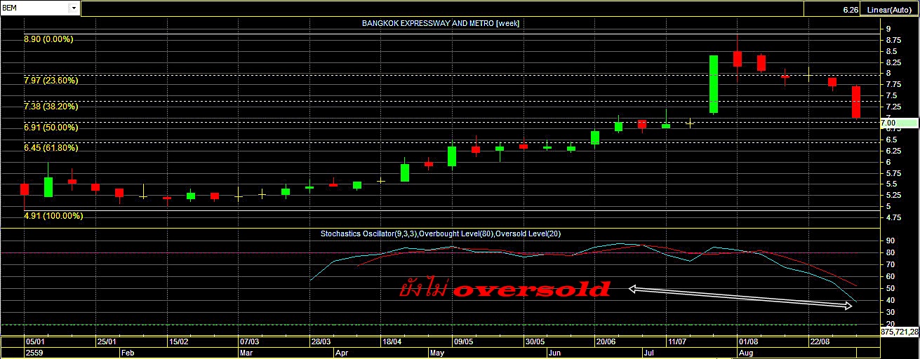Click the Aug month label
The image size is (920, 359).
(x=745, y=353)
